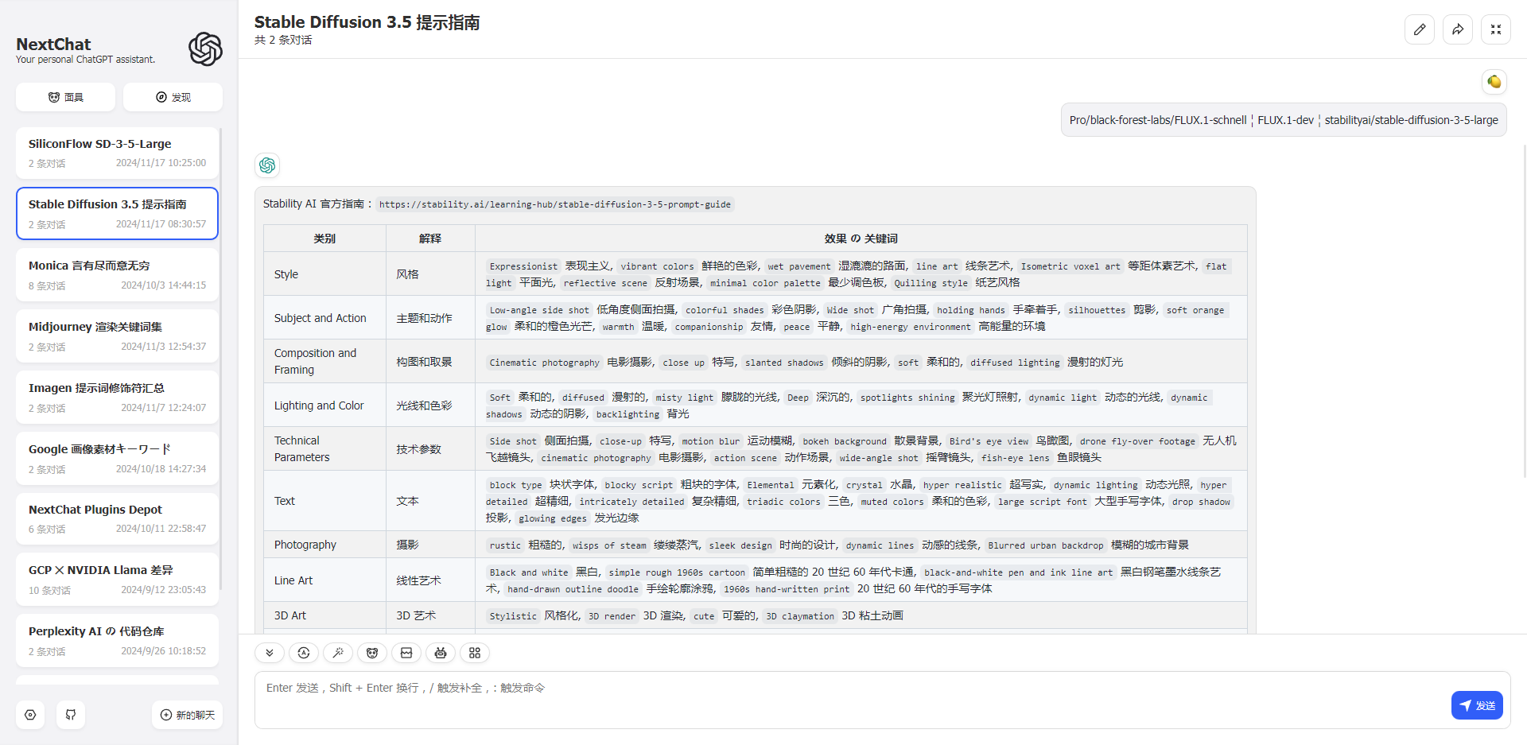1527x745 pixels.
Task: Open the GCP ✕ NVIDIA Llama 差异 conversation
Action: (117, 579)
